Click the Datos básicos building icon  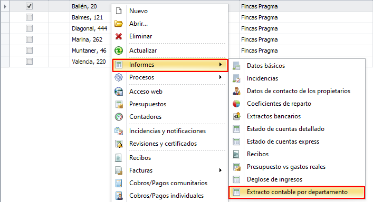[x=236, y=66]
